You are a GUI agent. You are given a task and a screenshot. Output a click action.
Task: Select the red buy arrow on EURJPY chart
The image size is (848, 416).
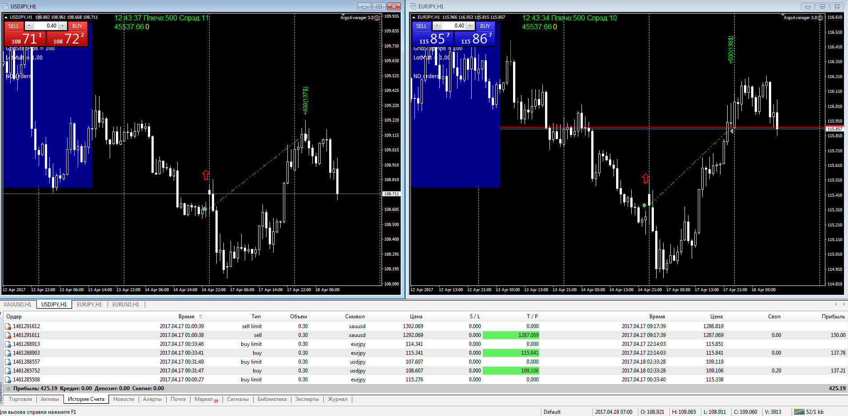pos(645,178)
